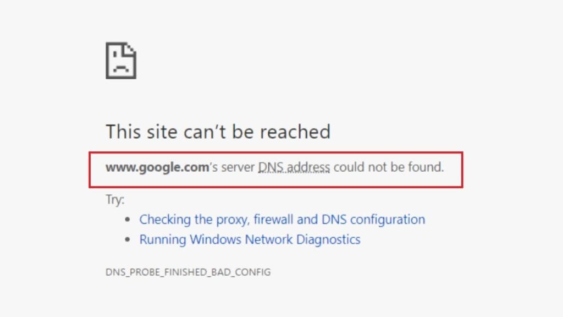Click the word 'reached' in the heading

295,132
